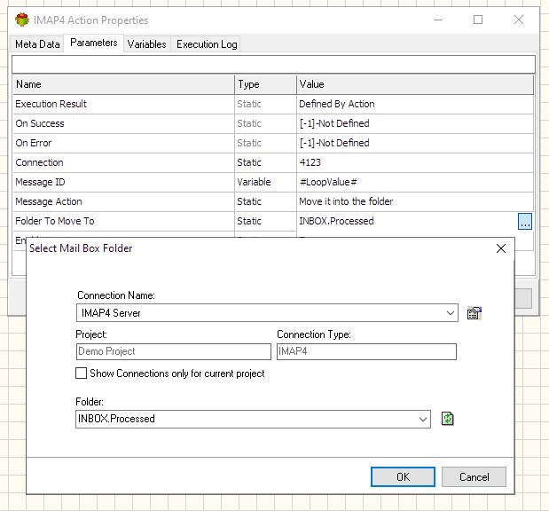Screen dimensions: 549x511
Task: Cancel the Select Mail Box Folder dialog
Action: coord(474,476)
